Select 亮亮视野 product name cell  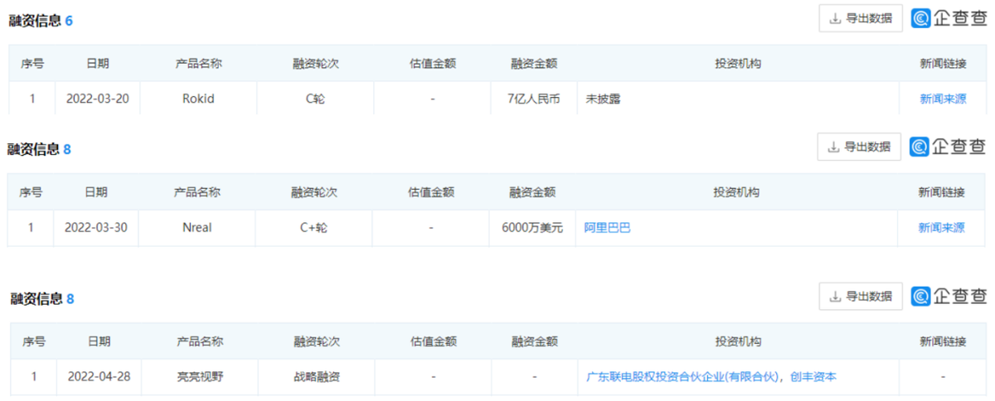pos(199,376)
